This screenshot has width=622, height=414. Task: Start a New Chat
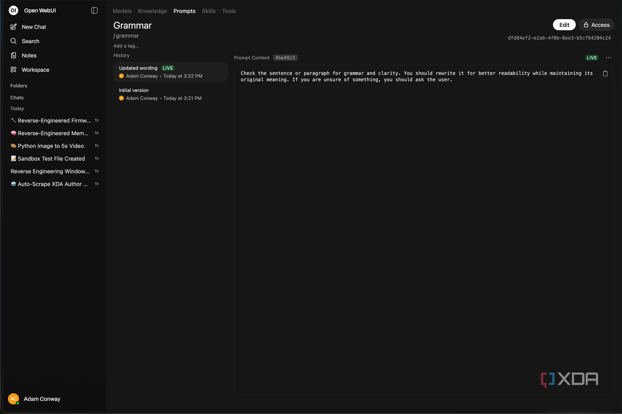pos(34,27)
